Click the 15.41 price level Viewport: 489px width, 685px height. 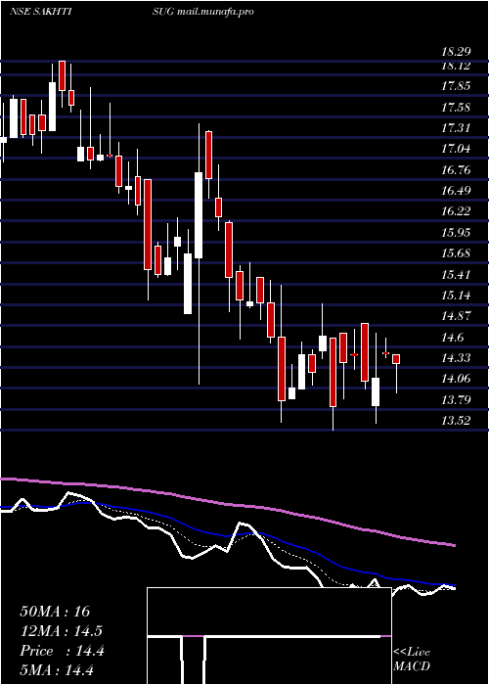456,275
